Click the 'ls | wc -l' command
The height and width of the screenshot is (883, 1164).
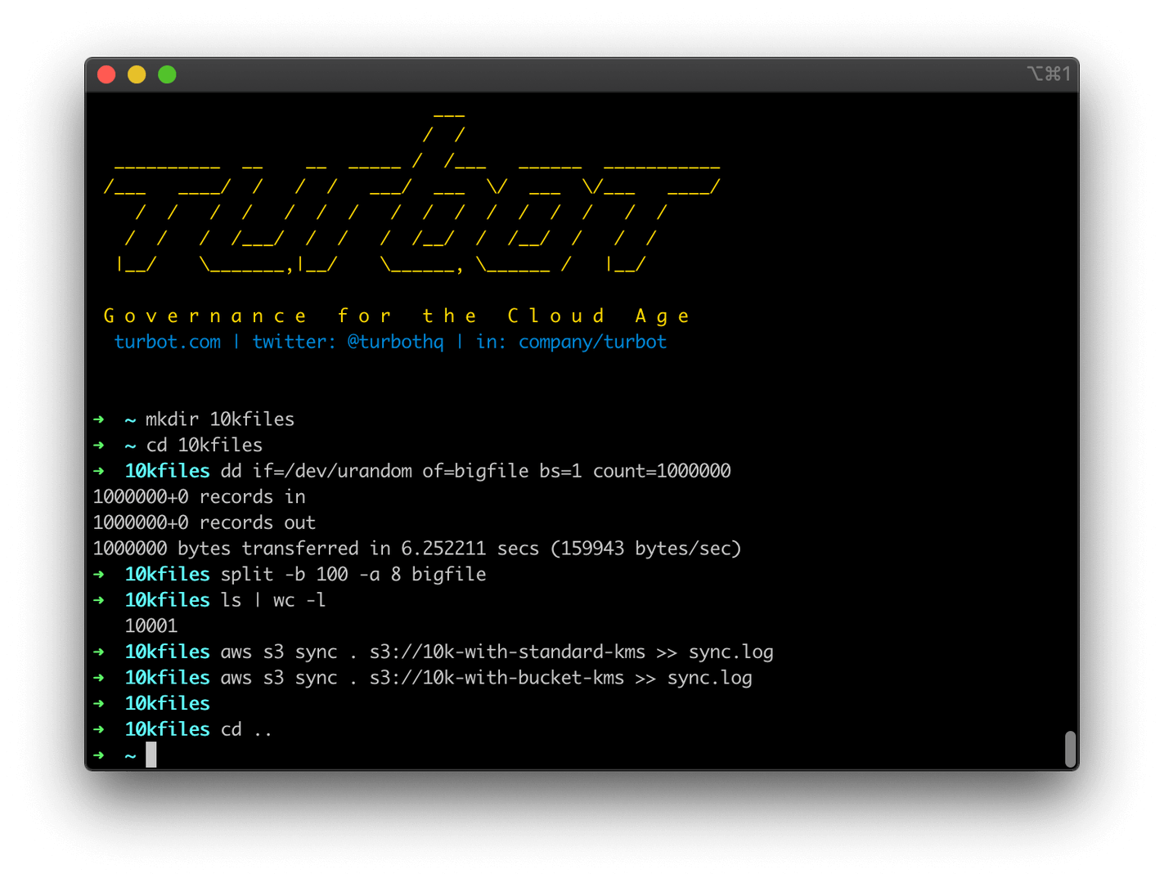(x=273, y=600)
